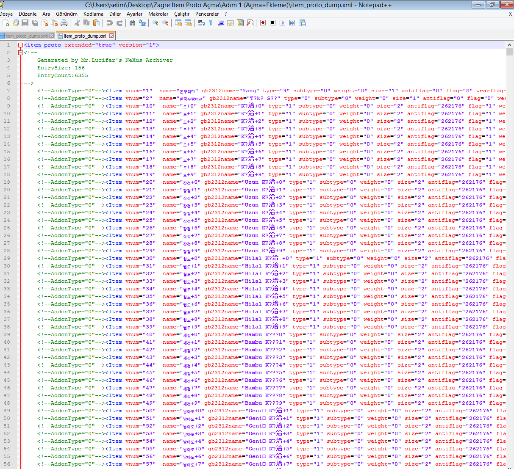
Task: Close the active item_proto_dump.xml tab
Action: [x=111, y=36]
